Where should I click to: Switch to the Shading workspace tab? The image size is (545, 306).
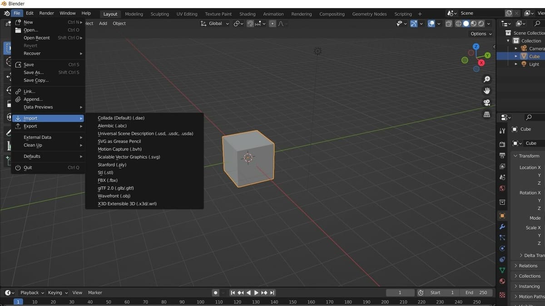pos(247,14)
